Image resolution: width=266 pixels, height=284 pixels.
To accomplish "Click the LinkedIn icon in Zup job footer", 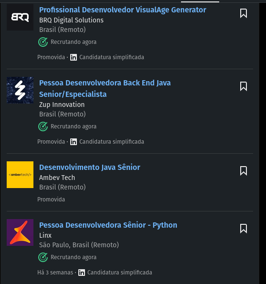I will 74,142.
